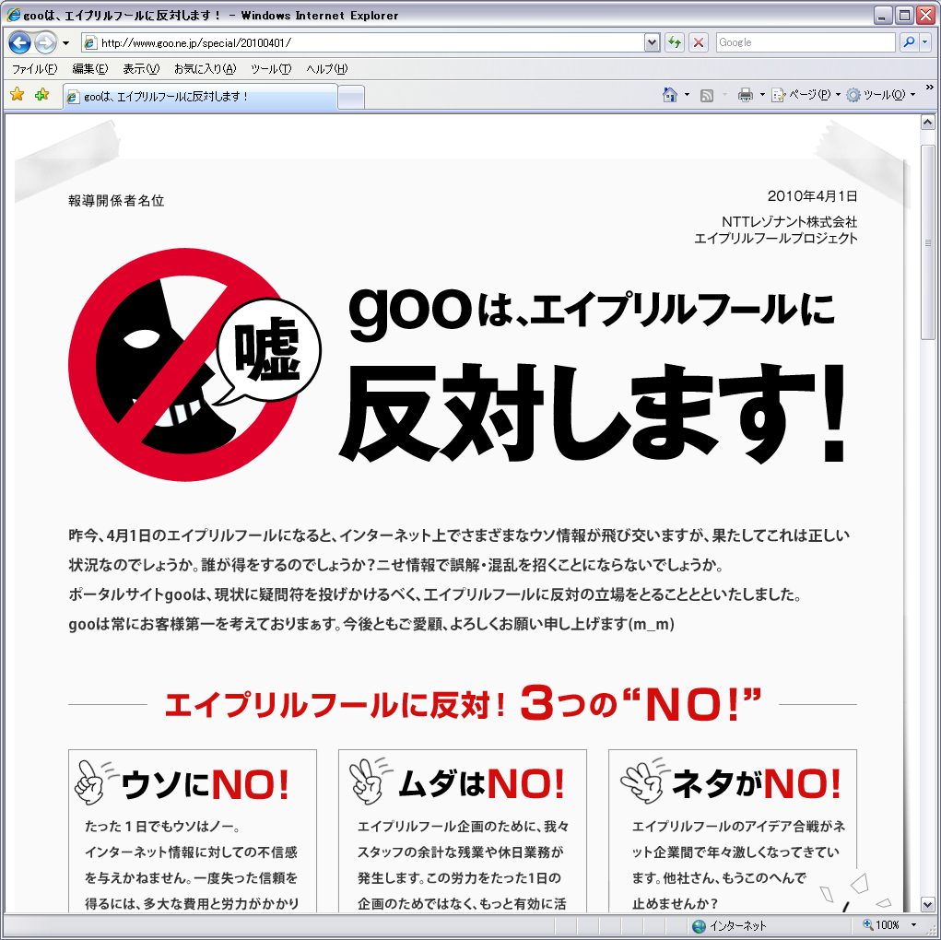The width and height of the screenshot is (941, 940).
Task: Open the ツール(O) gear command menu
Action: tap(881, 95)
